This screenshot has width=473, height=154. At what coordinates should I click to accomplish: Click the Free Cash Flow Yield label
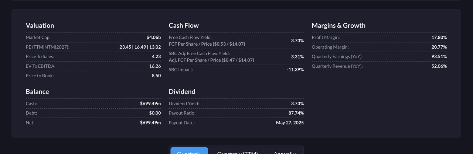click(x=190, y=37)
